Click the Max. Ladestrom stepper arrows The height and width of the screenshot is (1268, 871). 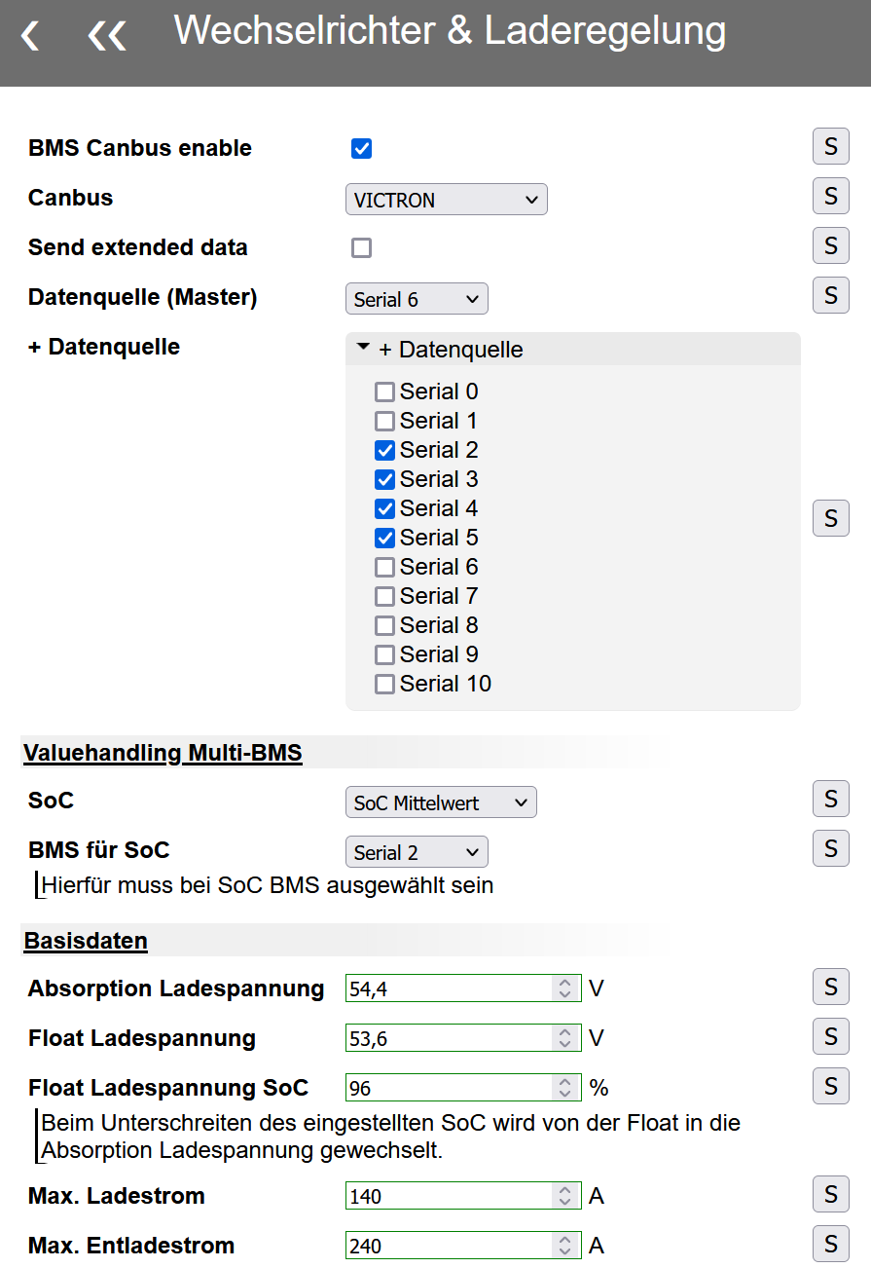(564, 1195)
